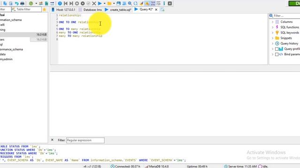Click the Load SQL file folder icon
The height and width of the screenshot is (168, 300).
point(109,3)
